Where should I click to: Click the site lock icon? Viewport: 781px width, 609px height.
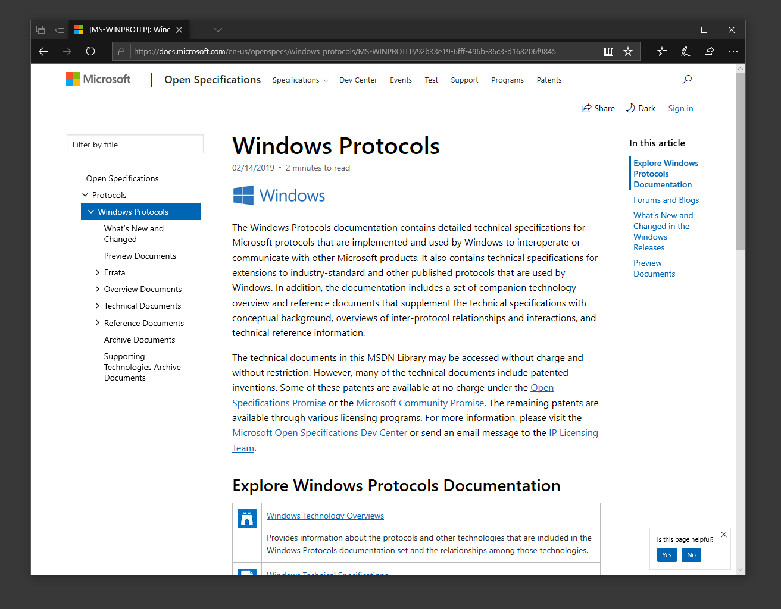[121, 52]
